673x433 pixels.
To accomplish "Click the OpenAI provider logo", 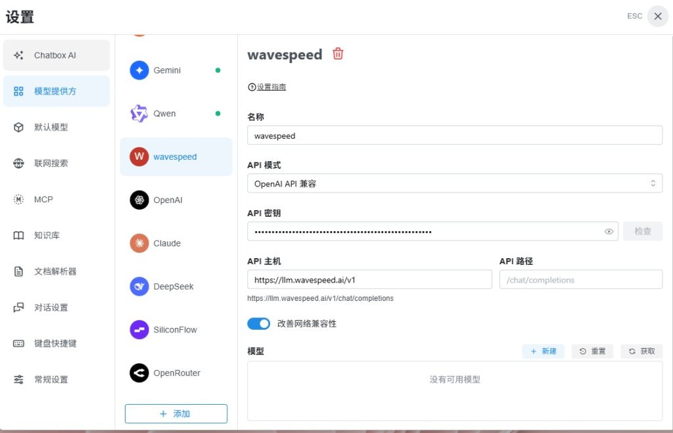I will click(x=139, y=200).
